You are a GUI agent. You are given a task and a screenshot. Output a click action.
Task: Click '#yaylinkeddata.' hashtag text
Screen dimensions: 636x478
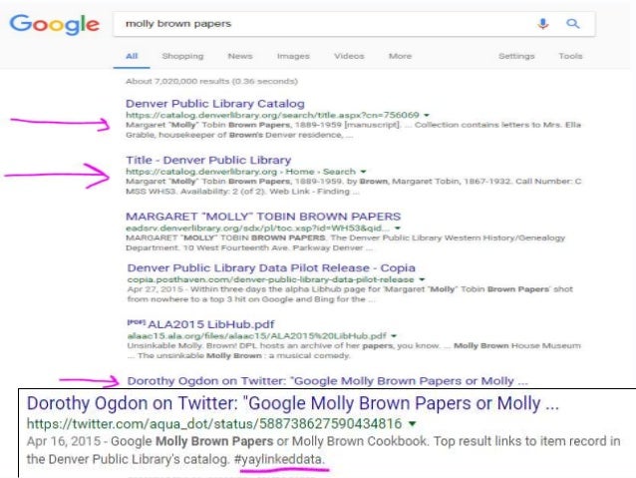pyautogui.click(x=279, y=459)
